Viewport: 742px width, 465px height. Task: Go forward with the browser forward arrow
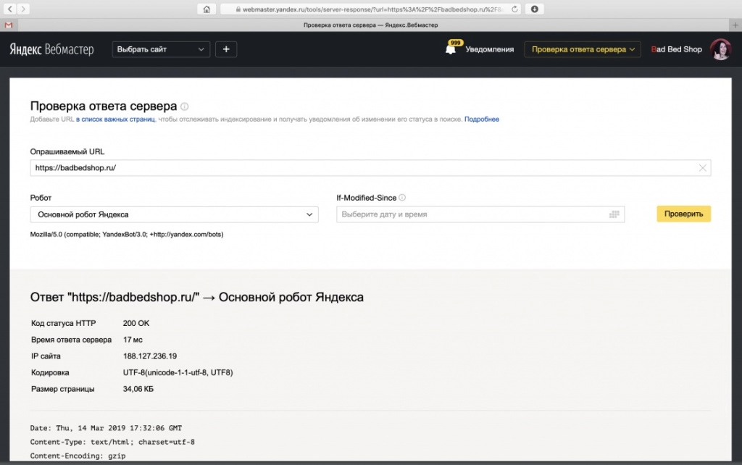[x=22, y=9]
